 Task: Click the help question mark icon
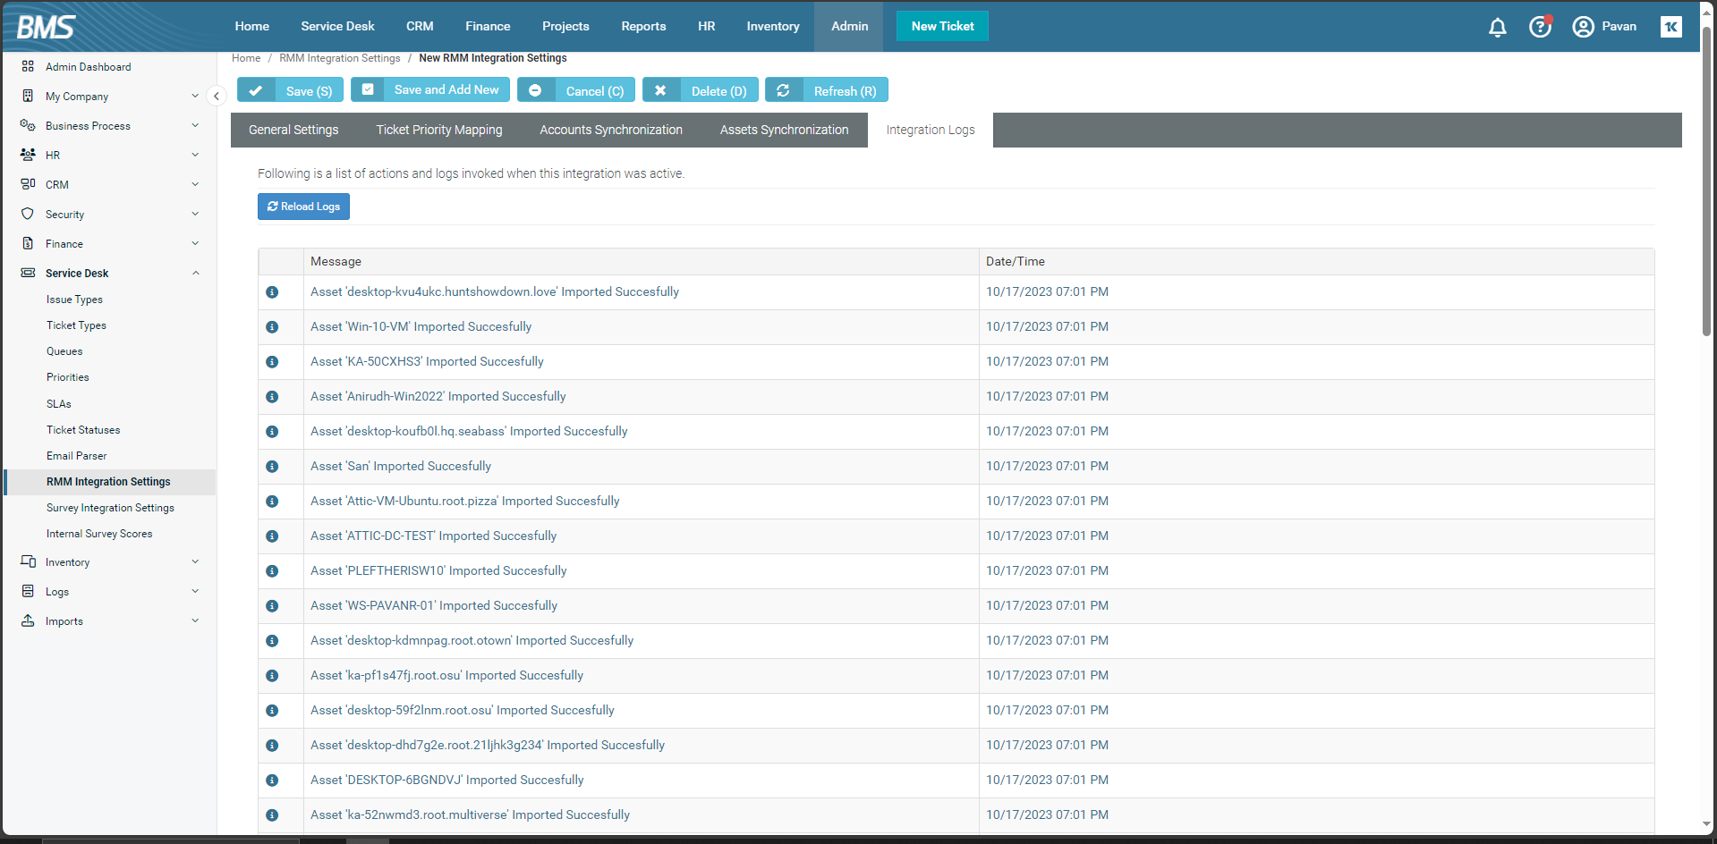[x=1539, y=27]
